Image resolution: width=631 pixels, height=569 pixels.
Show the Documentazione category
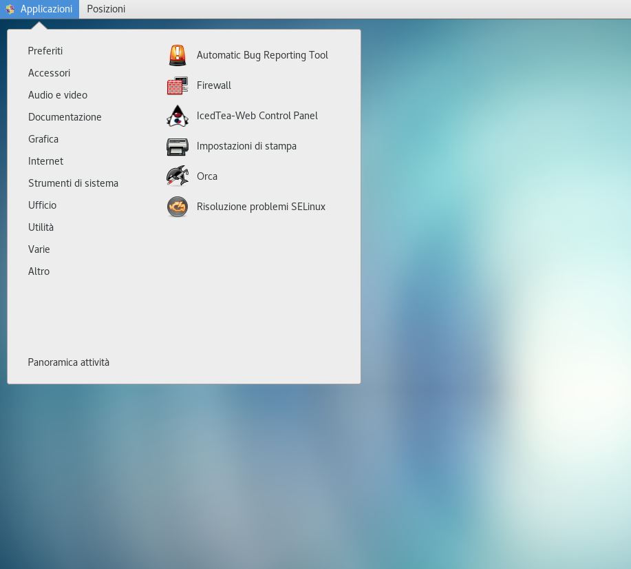click(65, 117)
